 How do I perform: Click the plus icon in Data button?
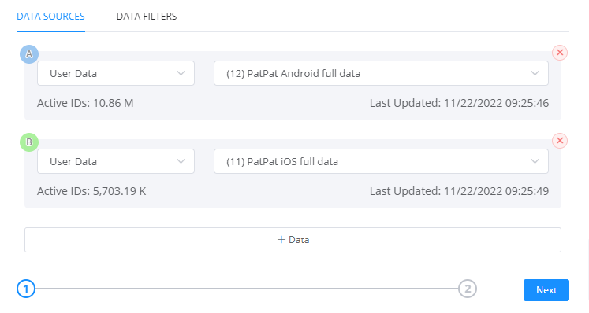click(281, 240)
